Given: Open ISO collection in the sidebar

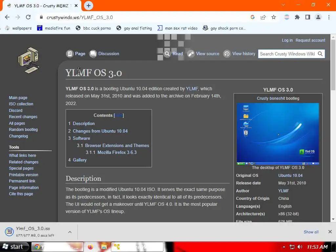Looking at the screenshot, I should click(21, 104).
